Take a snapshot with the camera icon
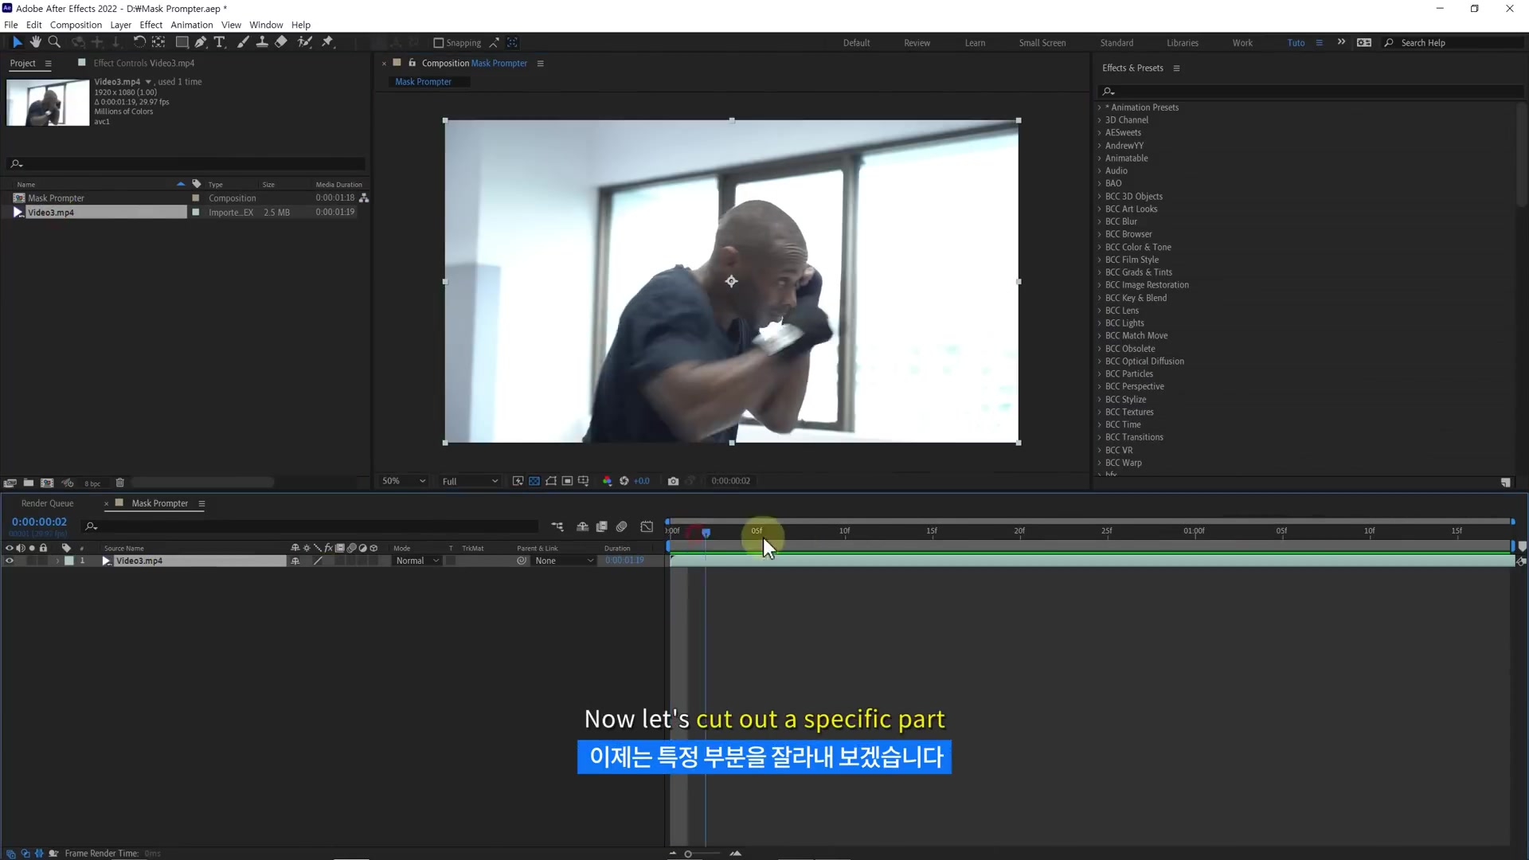This screenshot has height=860, width=1529. click(x=673, y=481)
